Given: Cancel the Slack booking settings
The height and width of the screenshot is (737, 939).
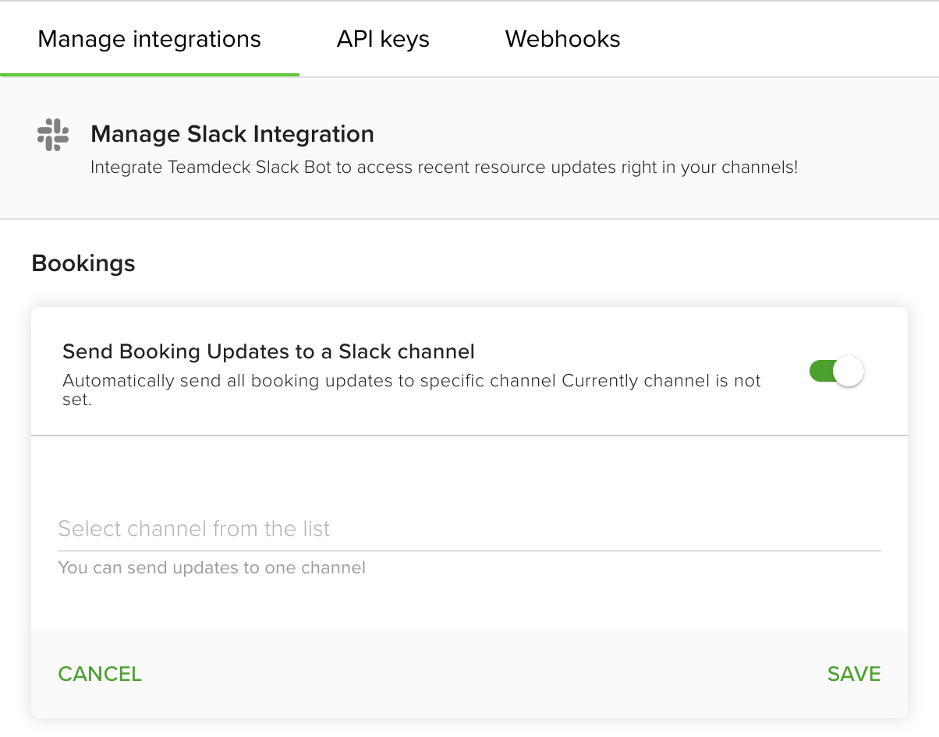Looking at the screenshot, I should (100, 674).
